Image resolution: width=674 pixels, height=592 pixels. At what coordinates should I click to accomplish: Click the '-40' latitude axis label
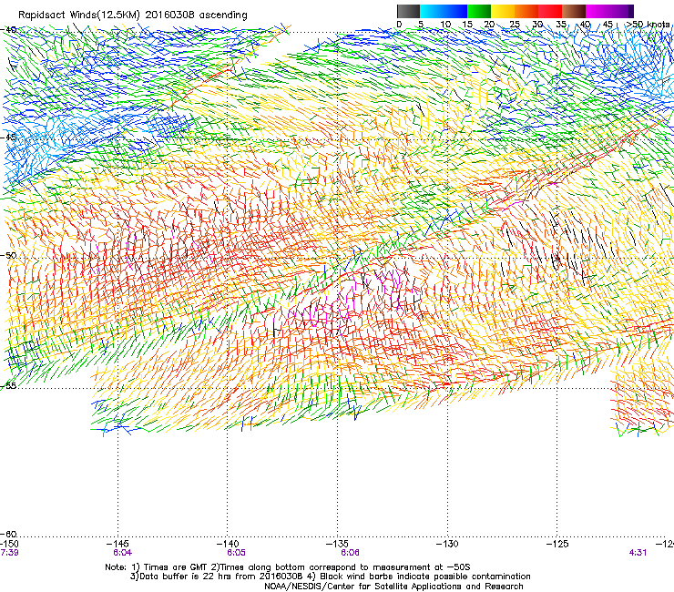[8, 30]
